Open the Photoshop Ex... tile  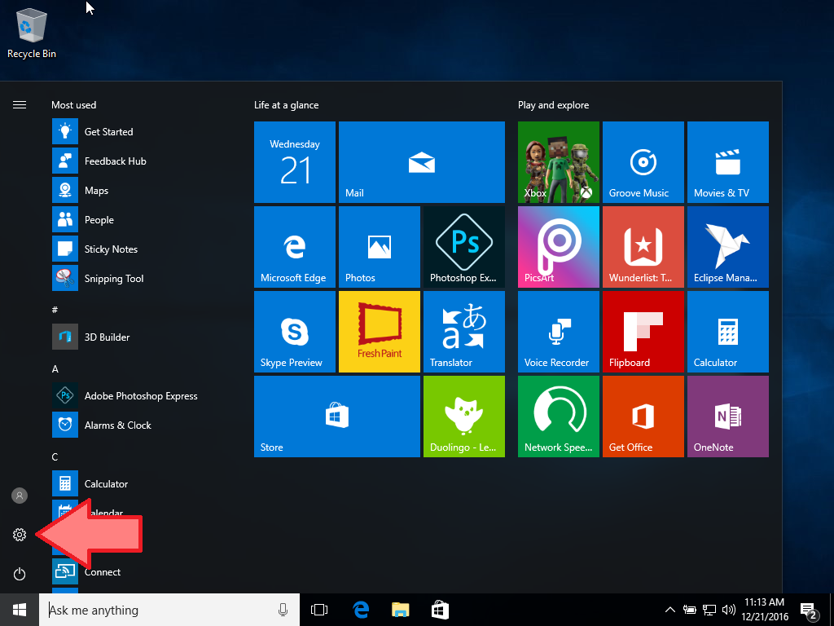pyautogui.click(x=463, y=247)
